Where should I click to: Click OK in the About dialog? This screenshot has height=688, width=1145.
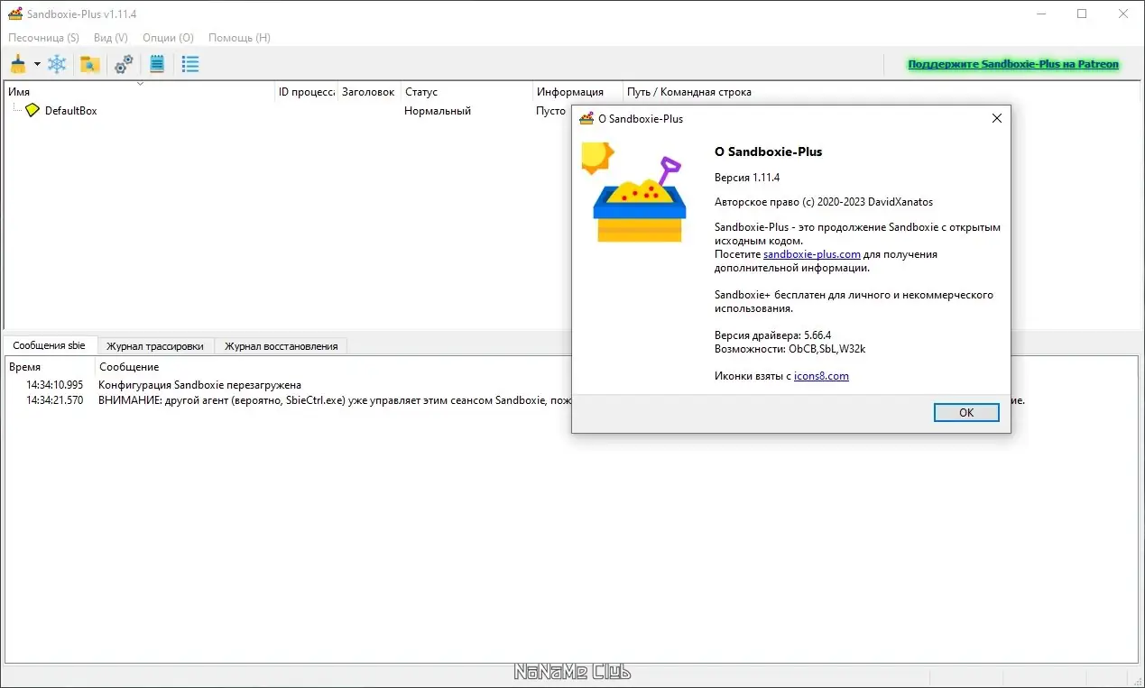(x=966, y=412)
